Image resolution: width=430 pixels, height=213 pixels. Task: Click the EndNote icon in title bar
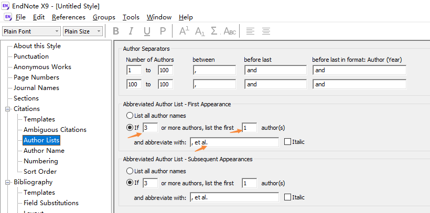(x=5, y=6)
